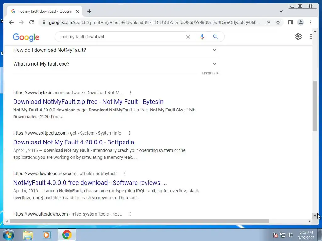Screen dimensions: 322x241
Task: Open Google quick settings gear
Action: click(298, 36)
